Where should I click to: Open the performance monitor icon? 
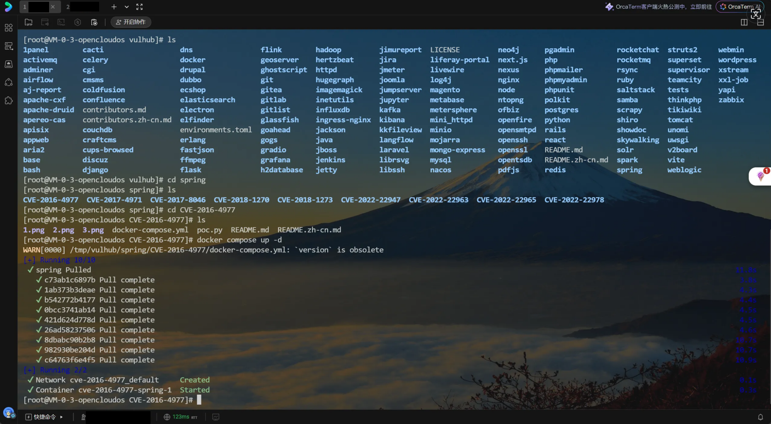(216, 417)
